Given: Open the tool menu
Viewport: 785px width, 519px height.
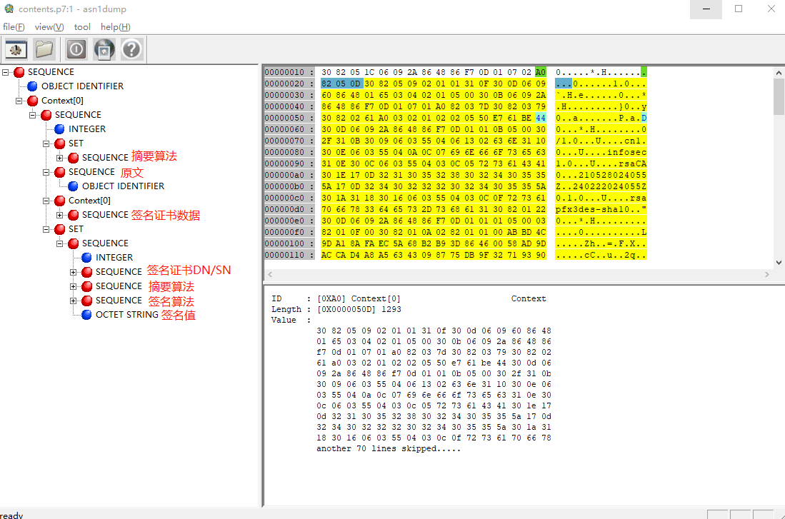Looking at the screenshot, I should pos(82,27).
